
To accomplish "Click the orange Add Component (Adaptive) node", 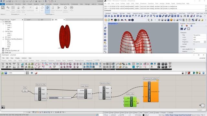I will [x=151, y=92].
